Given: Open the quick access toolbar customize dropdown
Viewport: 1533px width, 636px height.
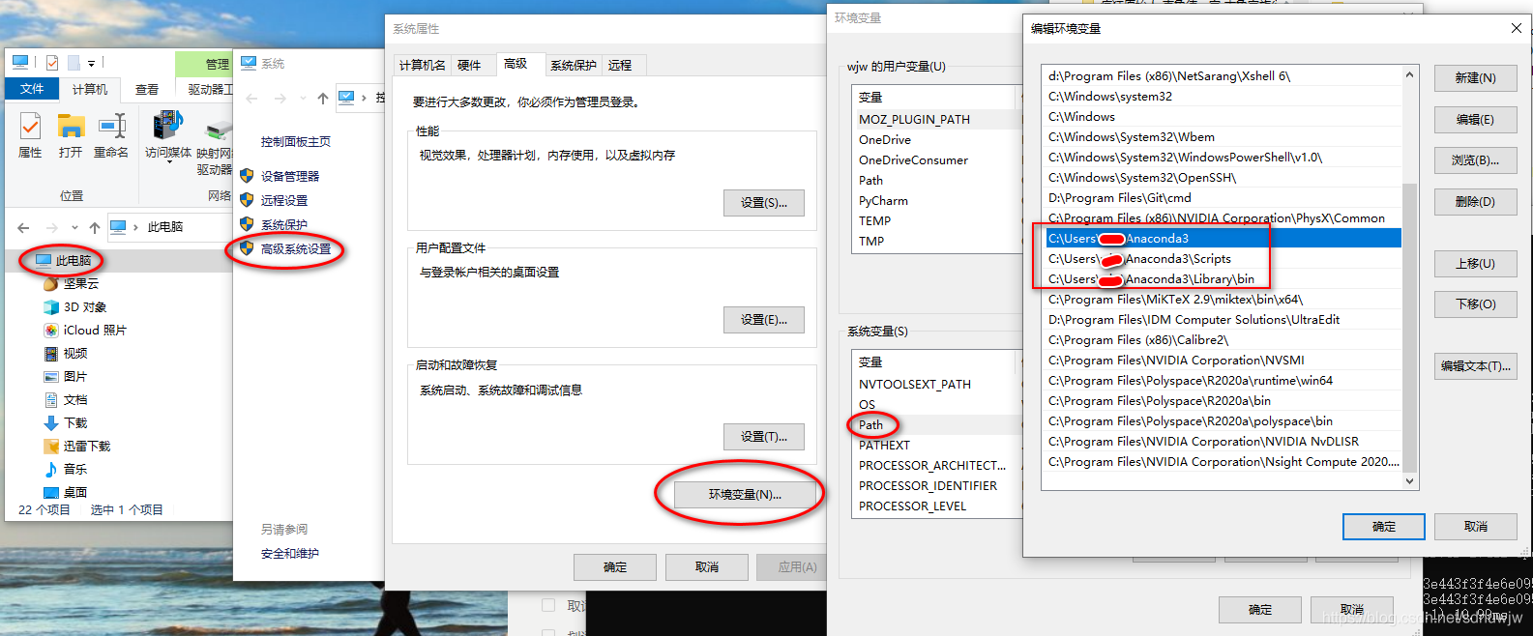Looking at the screenshot, I should 92,64.
